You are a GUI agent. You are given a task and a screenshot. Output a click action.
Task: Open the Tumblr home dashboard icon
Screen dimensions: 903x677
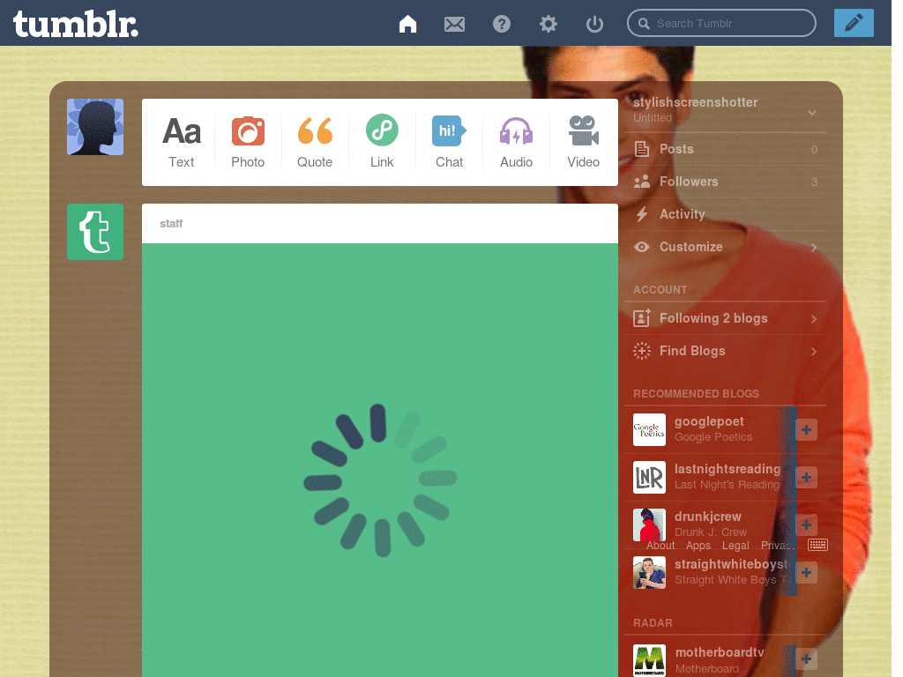point(407,24)
